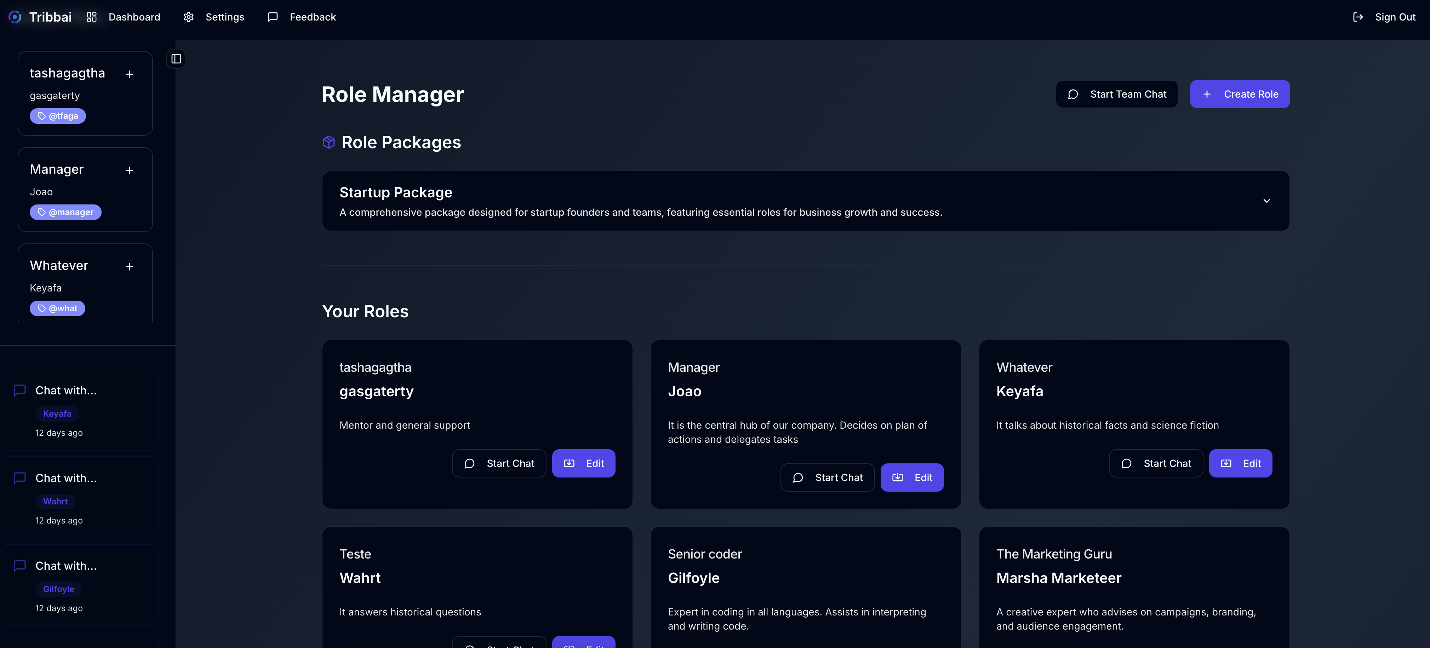Click the @tfaga tag badge
Viewport: 1430px width, 648px height.
(x=58, y=116)
